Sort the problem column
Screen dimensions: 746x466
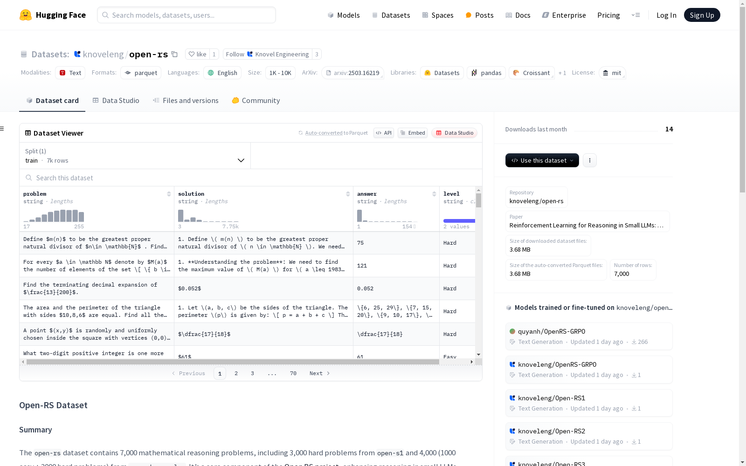point(169,194)
